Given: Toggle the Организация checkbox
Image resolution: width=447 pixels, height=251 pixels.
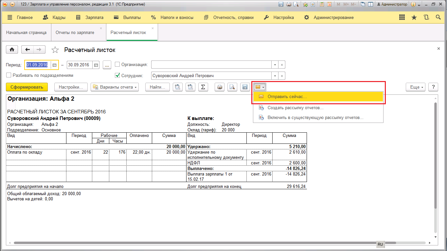Looking at the screenshot, I should point(117,65).
